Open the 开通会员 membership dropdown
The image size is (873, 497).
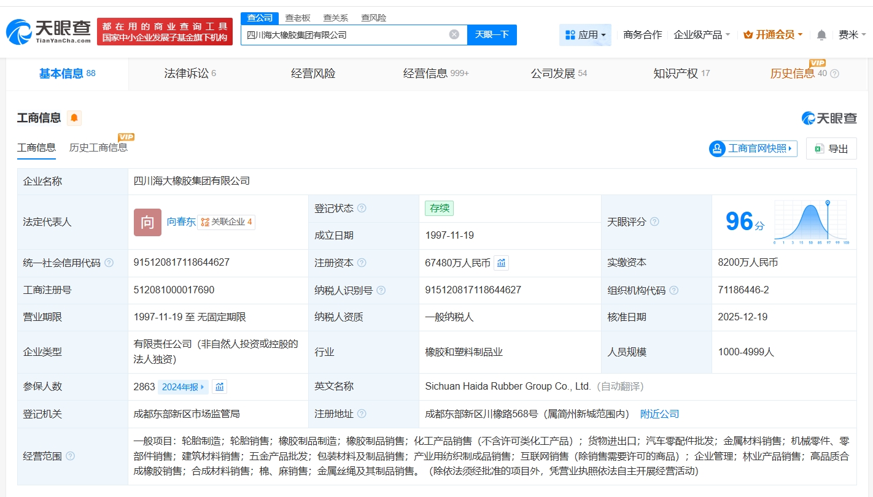click(773, 35)
